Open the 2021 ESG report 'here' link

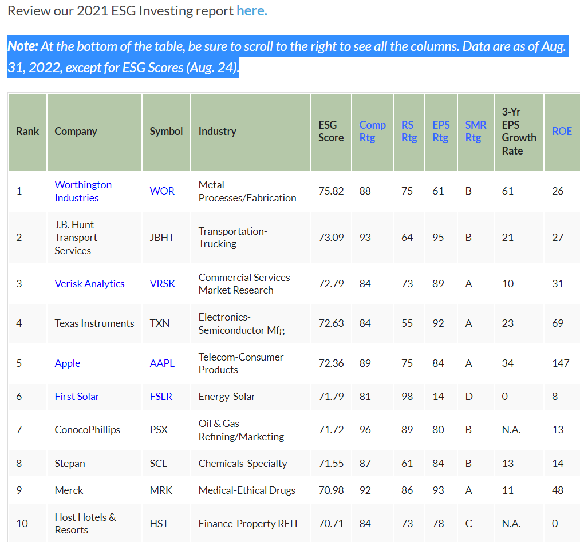pyautogui.click(x=251, y=11)
